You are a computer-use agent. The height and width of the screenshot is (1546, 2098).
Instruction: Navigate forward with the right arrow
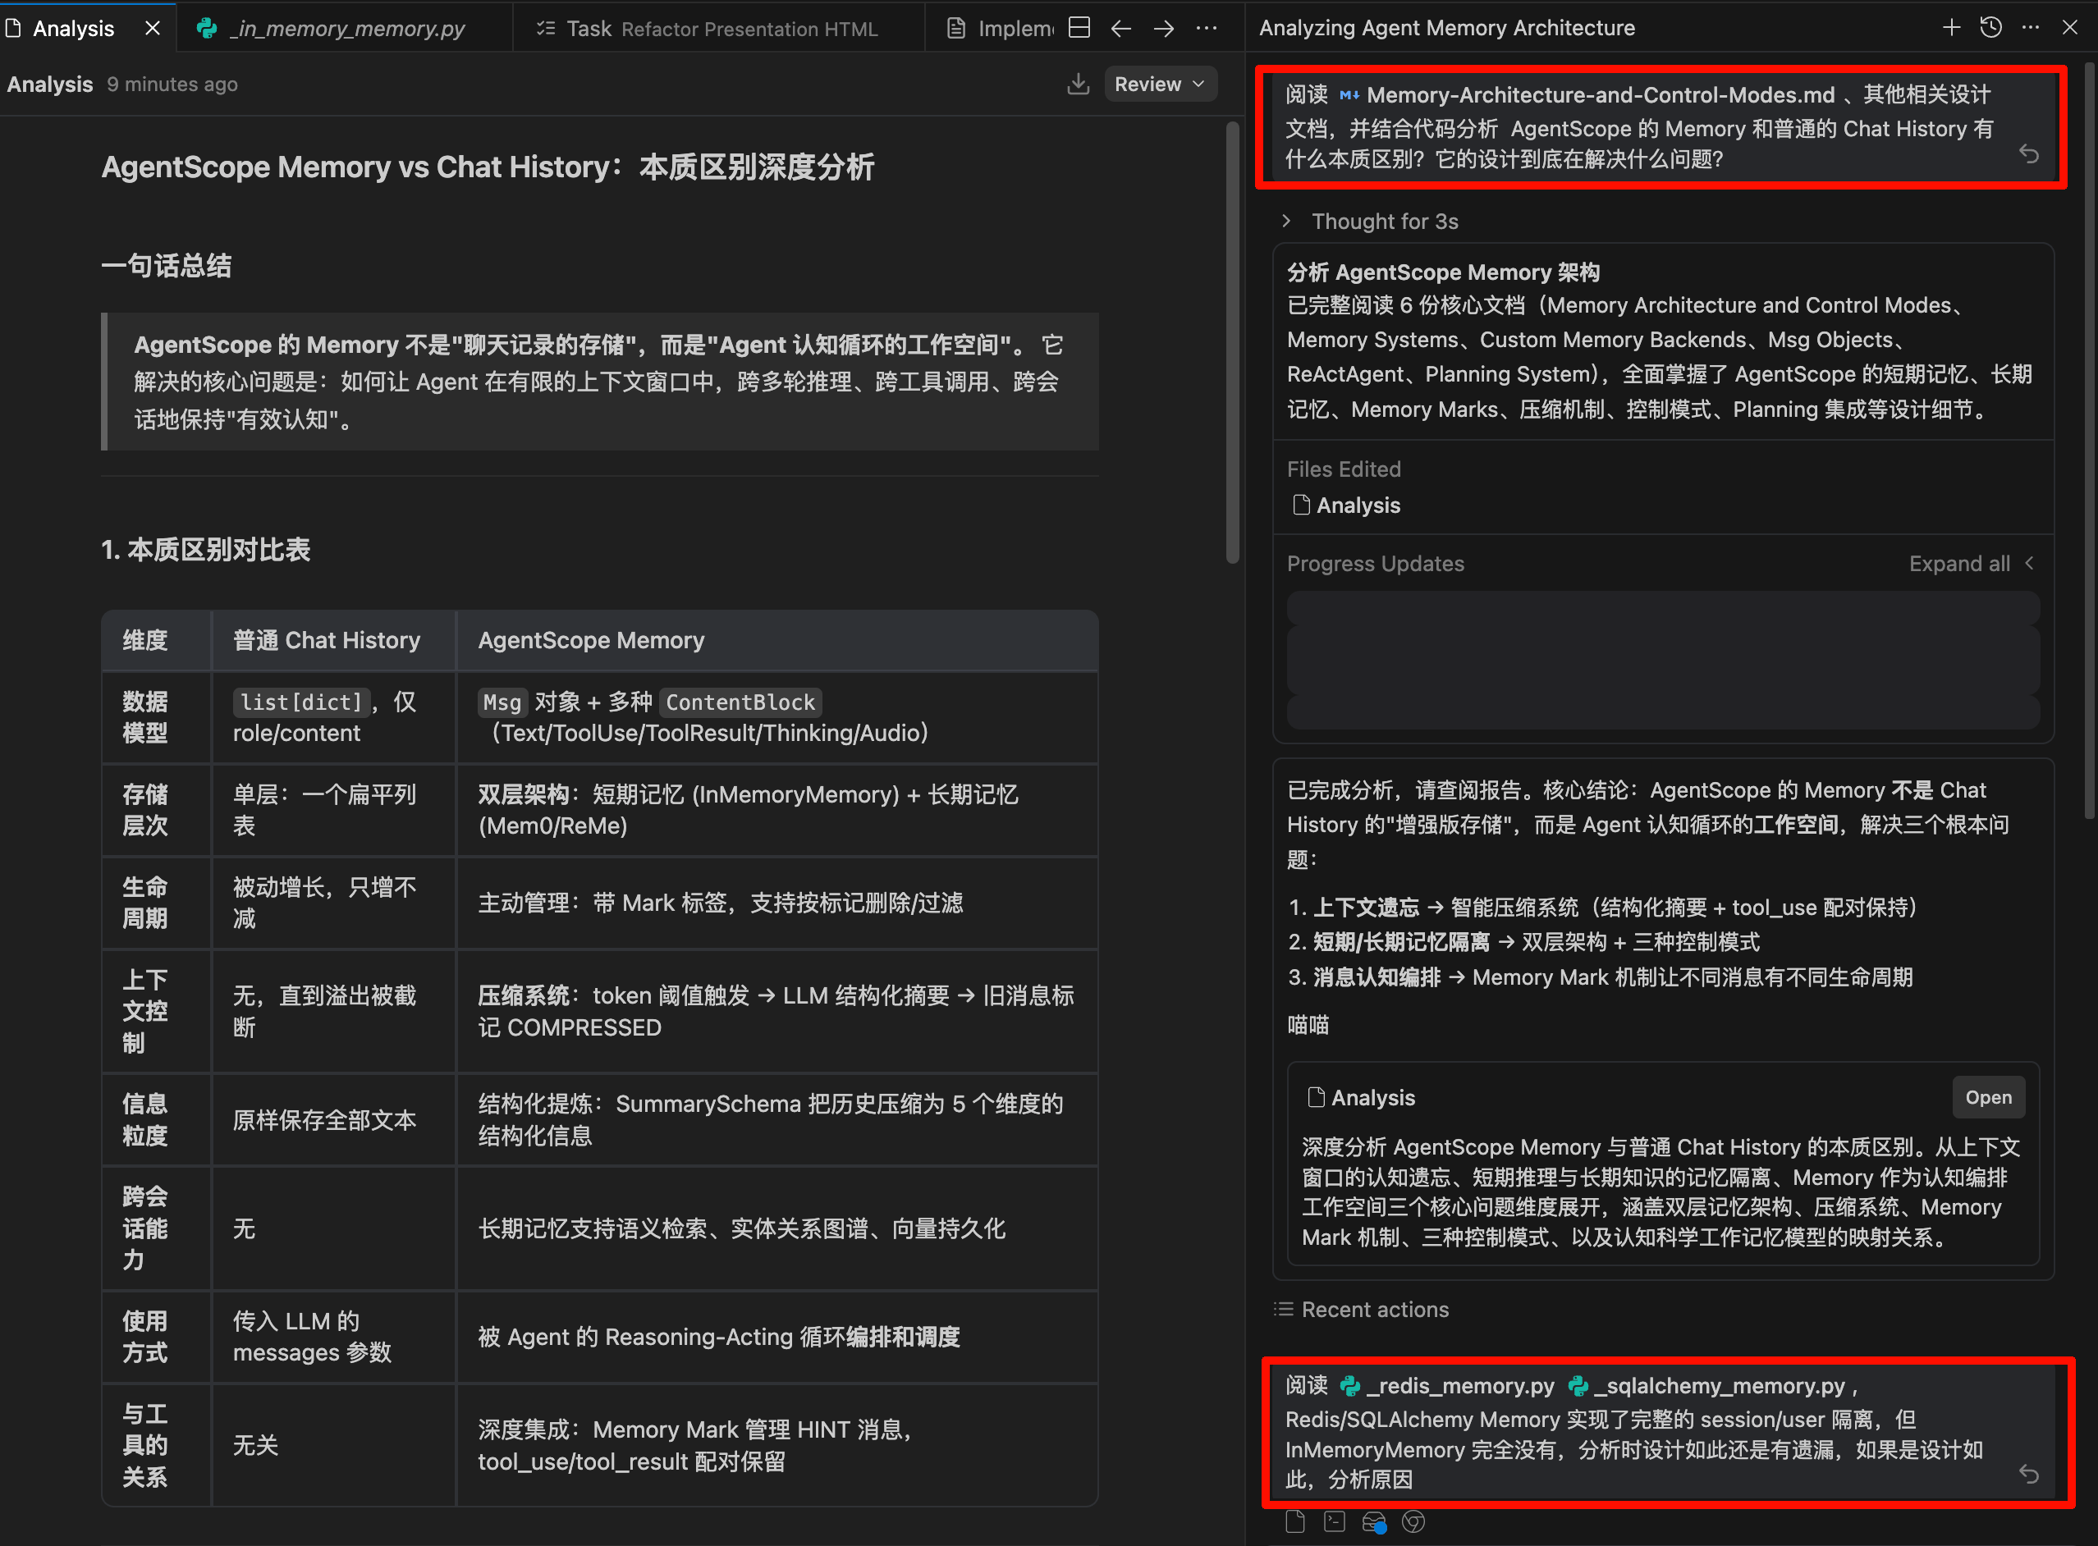coord(1163,28)
